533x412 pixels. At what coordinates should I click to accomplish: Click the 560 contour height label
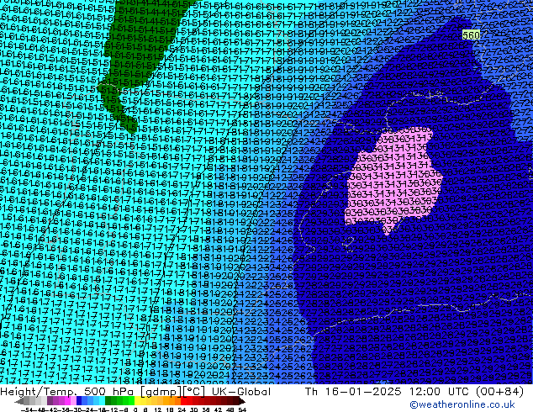point(471,35)
